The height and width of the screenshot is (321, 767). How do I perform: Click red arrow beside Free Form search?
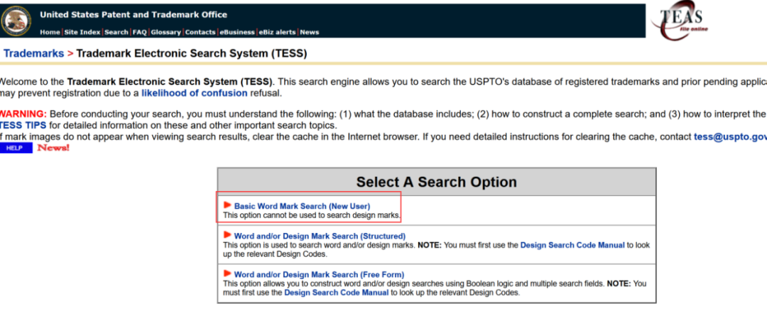[227, 273]
